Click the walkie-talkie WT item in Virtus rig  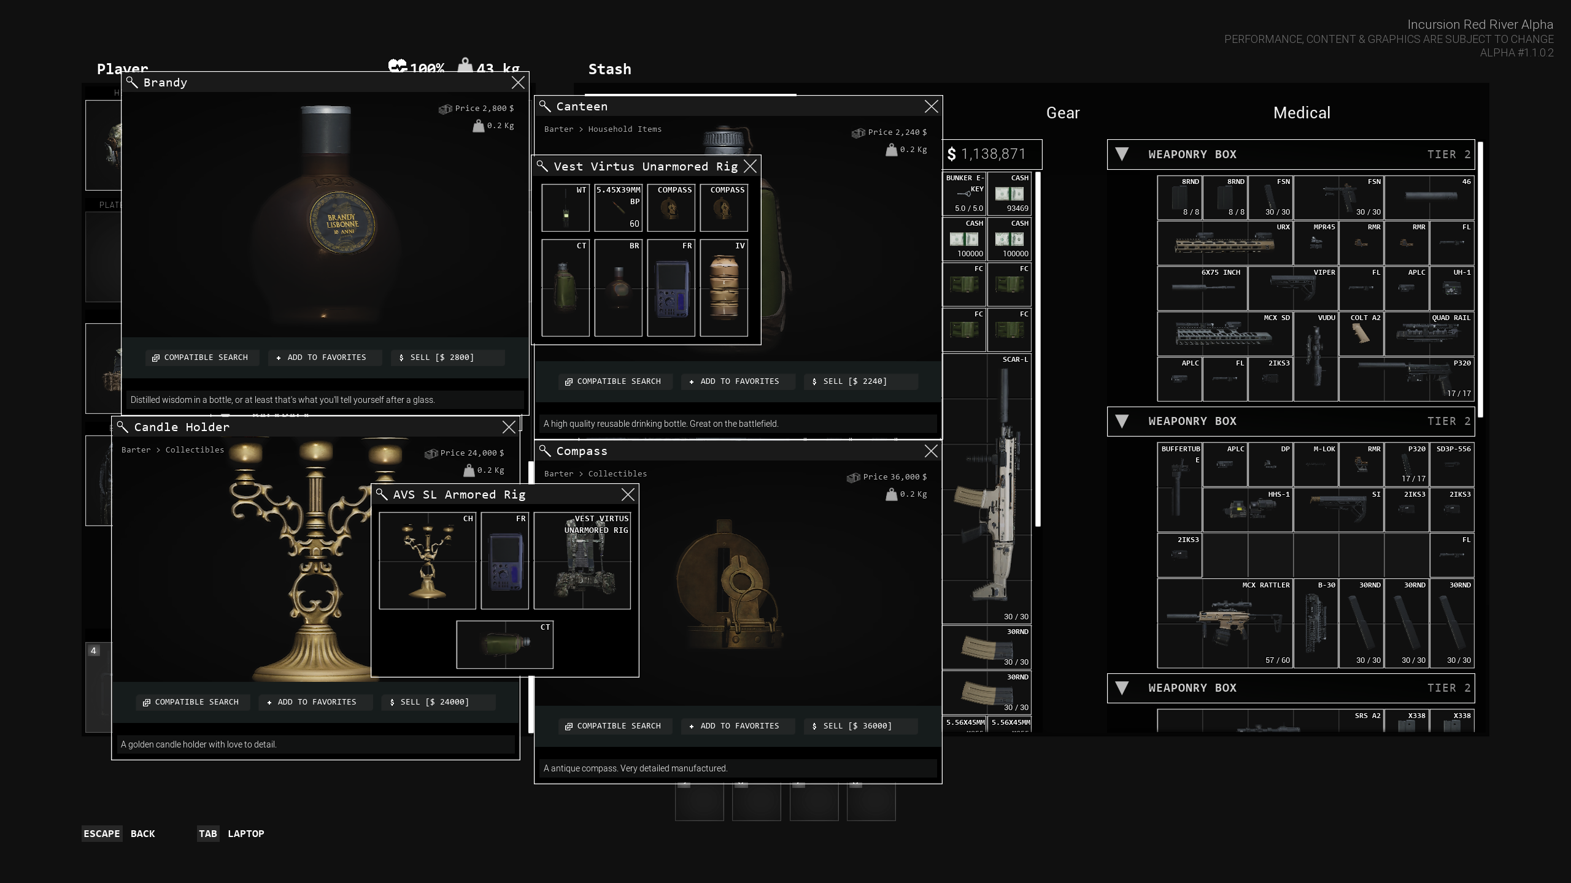[x=565, y=208]
